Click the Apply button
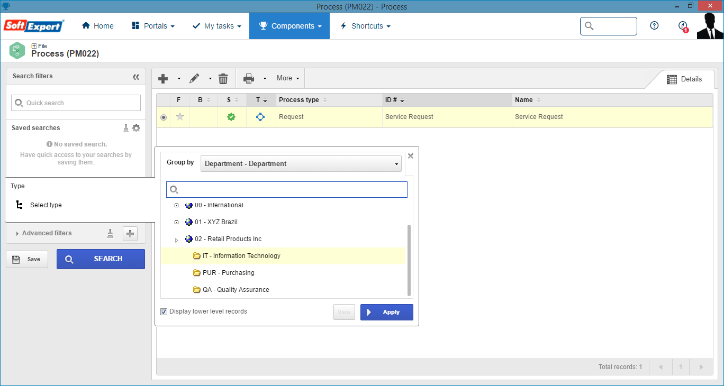This screenshot has width=724, height=386. point(387,312)
